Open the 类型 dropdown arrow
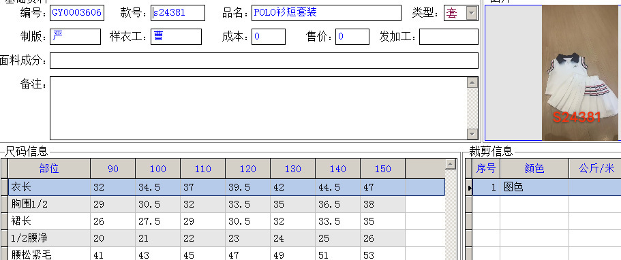This screenshot has height=260, width=621. click(x=471, y=14)
